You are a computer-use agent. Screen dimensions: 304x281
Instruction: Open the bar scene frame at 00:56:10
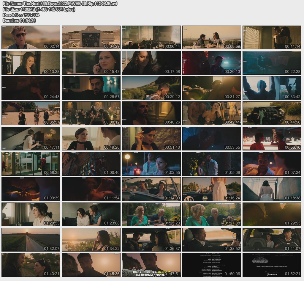pos(272,139)
